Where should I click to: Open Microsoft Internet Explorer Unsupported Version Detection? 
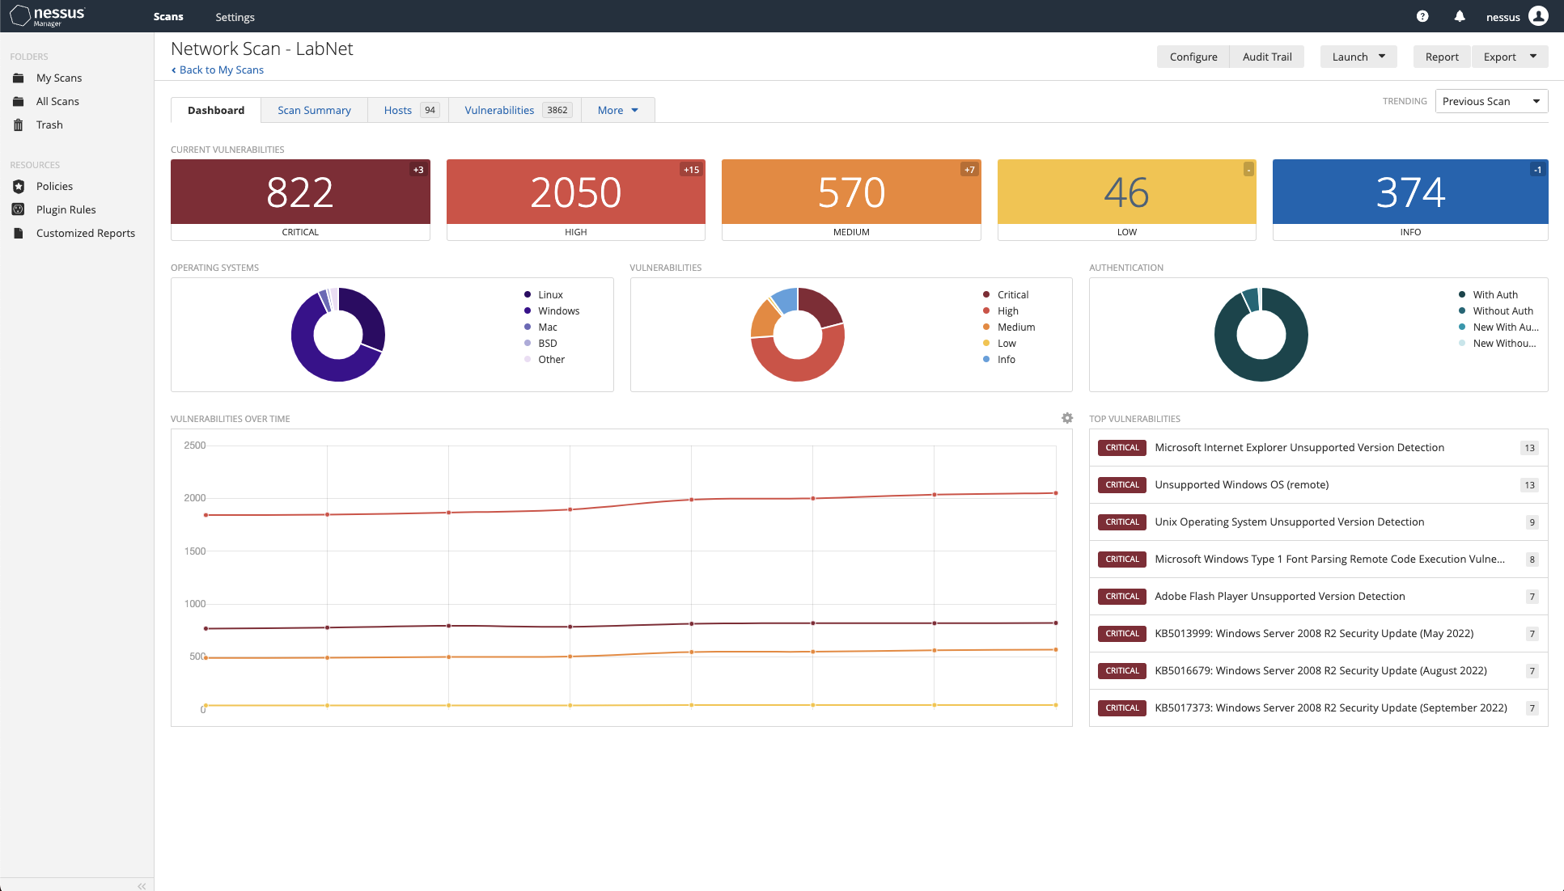coord(1318,447)
